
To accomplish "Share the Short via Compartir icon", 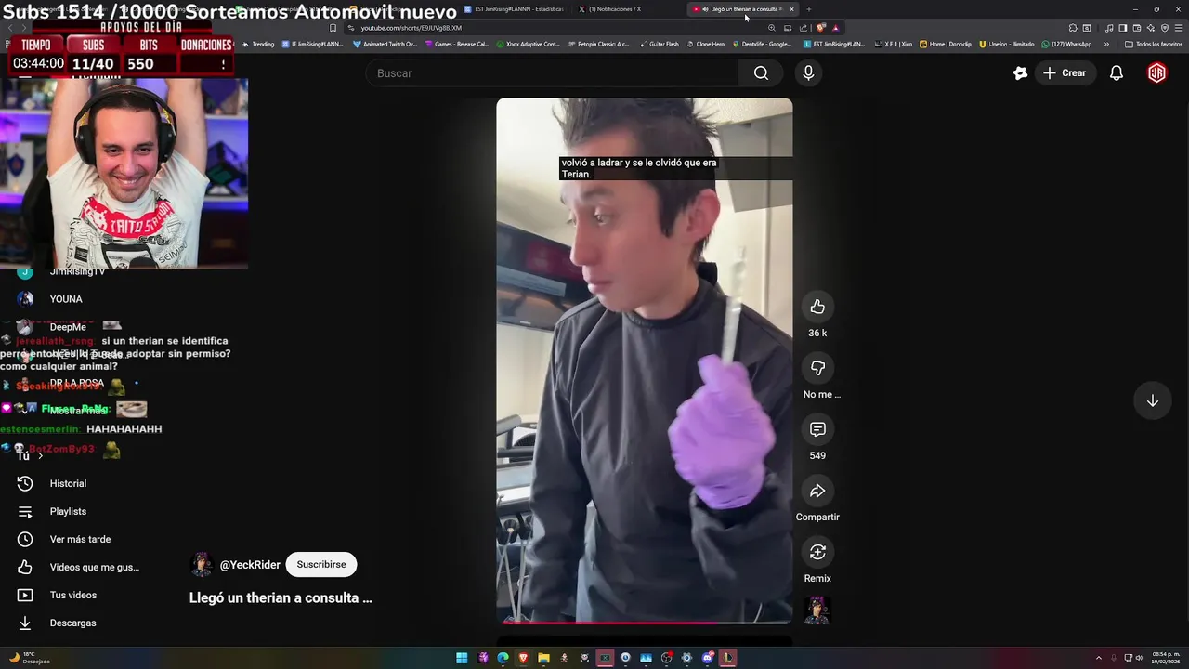I will pyautogui.click(x=817, y=491).
